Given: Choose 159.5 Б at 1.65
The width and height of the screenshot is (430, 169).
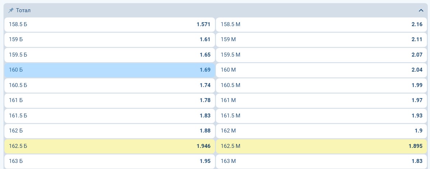Looking at the screenshot, I should [x=110, y=55].
